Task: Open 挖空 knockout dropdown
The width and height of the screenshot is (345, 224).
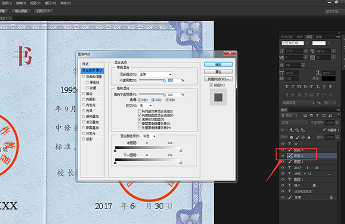Action: click(x=145, y=106)
